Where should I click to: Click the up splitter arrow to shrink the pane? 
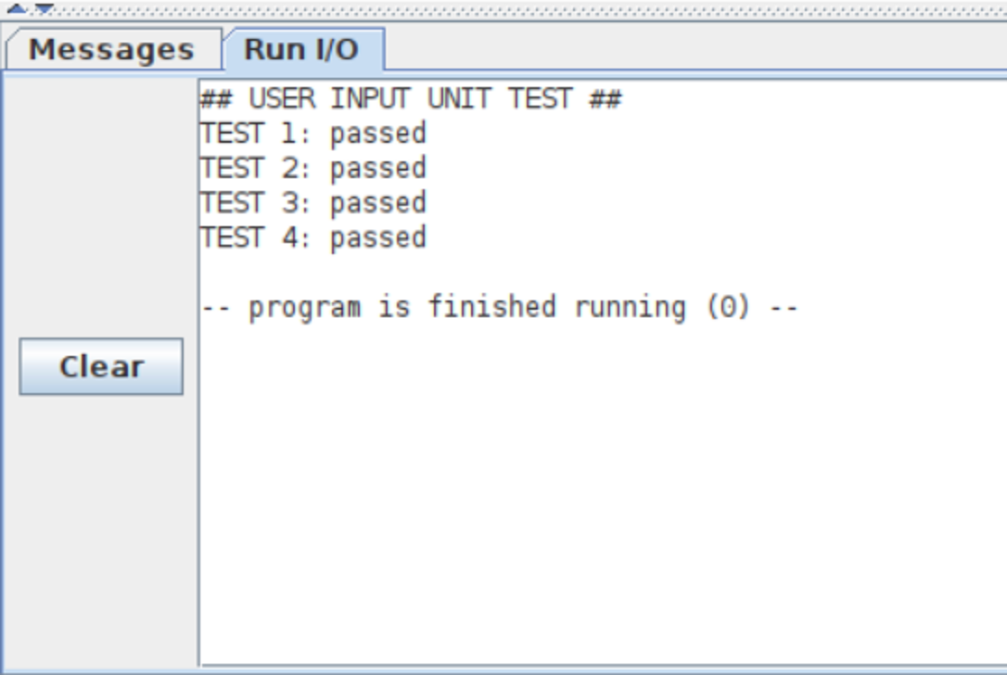point(17,8)
